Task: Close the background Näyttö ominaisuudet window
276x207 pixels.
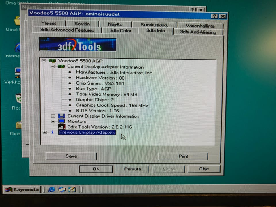Action: [201, 10]
